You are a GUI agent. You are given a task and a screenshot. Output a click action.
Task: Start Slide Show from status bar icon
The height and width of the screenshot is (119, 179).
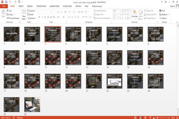(x=150, y=118)
